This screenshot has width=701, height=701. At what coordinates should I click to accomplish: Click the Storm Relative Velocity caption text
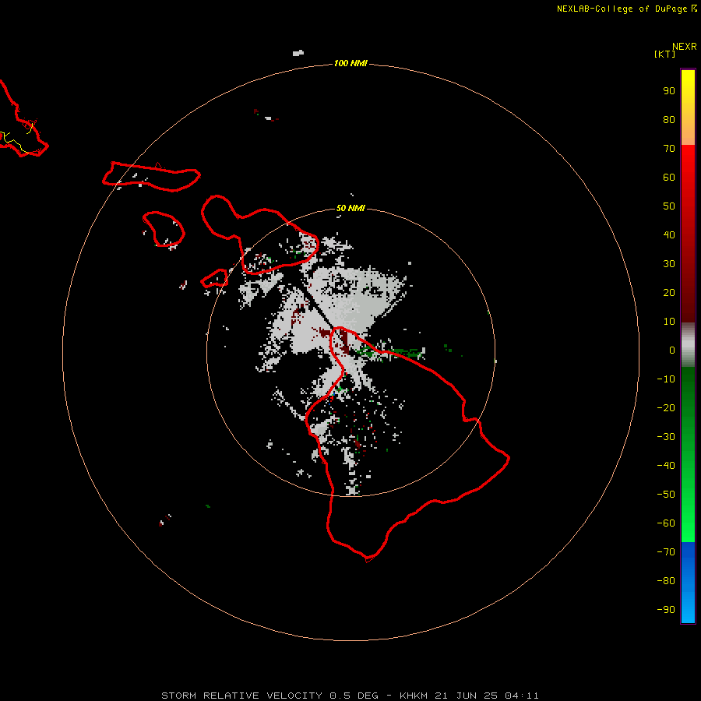coord(350,696)
